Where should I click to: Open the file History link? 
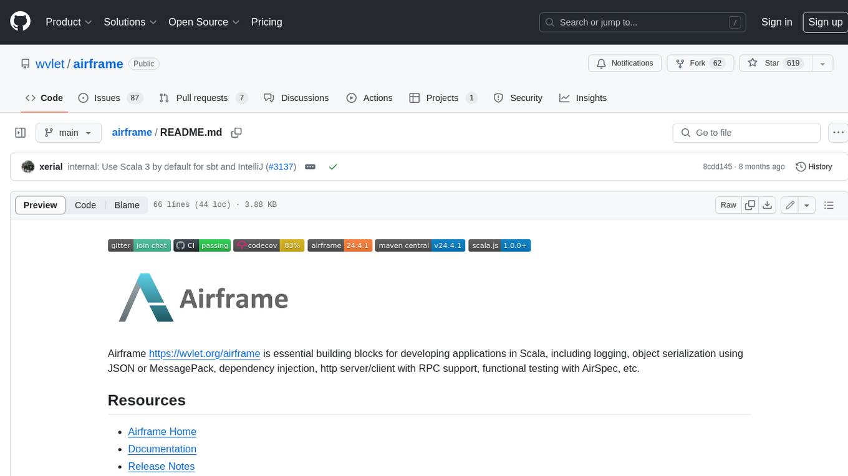tap(814, 167)
